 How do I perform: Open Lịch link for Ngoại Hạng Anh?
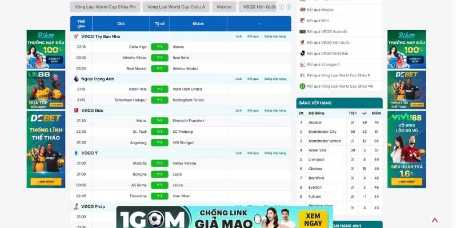238,79
